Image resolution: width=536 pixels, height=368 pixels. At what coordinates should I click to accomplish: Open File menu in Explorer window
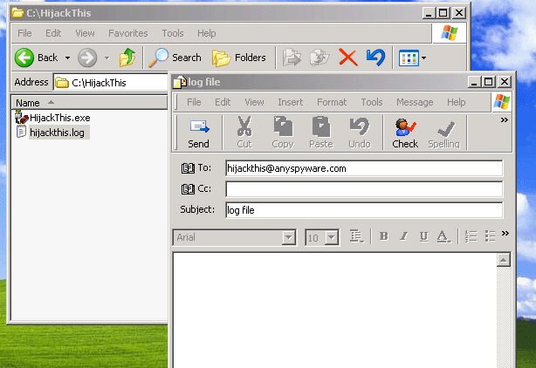coord(24,33)
